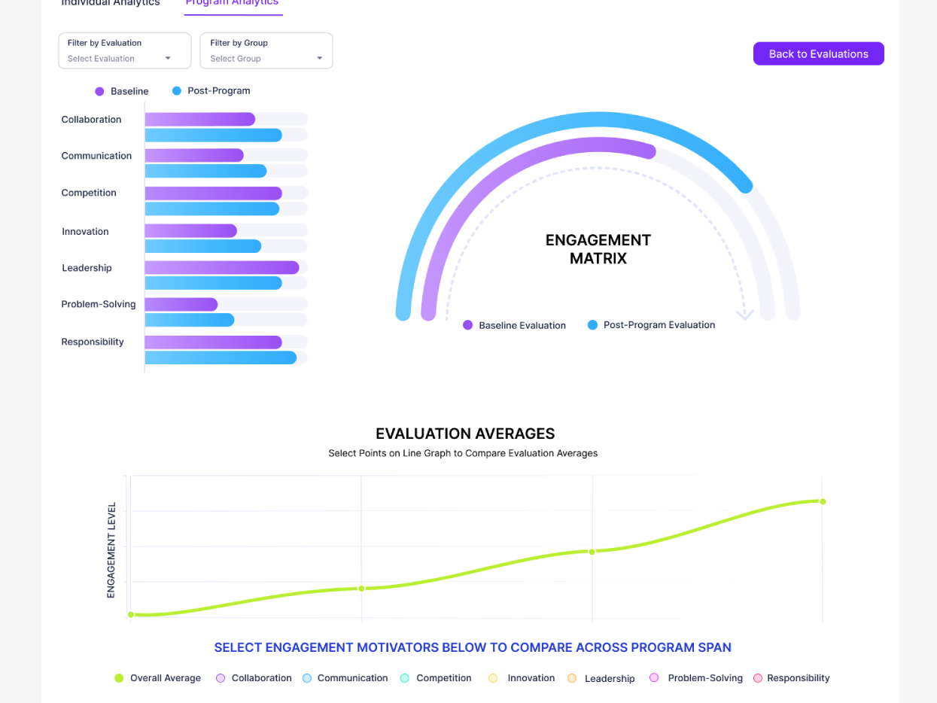Click the second data point on line graph
The image size is (937, 703).
point(361,589)
